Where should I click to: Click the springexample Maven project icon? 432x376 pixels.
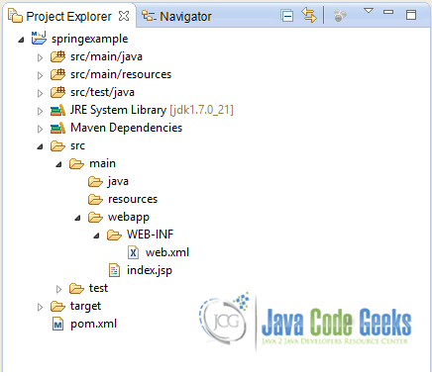pos(39,38)
